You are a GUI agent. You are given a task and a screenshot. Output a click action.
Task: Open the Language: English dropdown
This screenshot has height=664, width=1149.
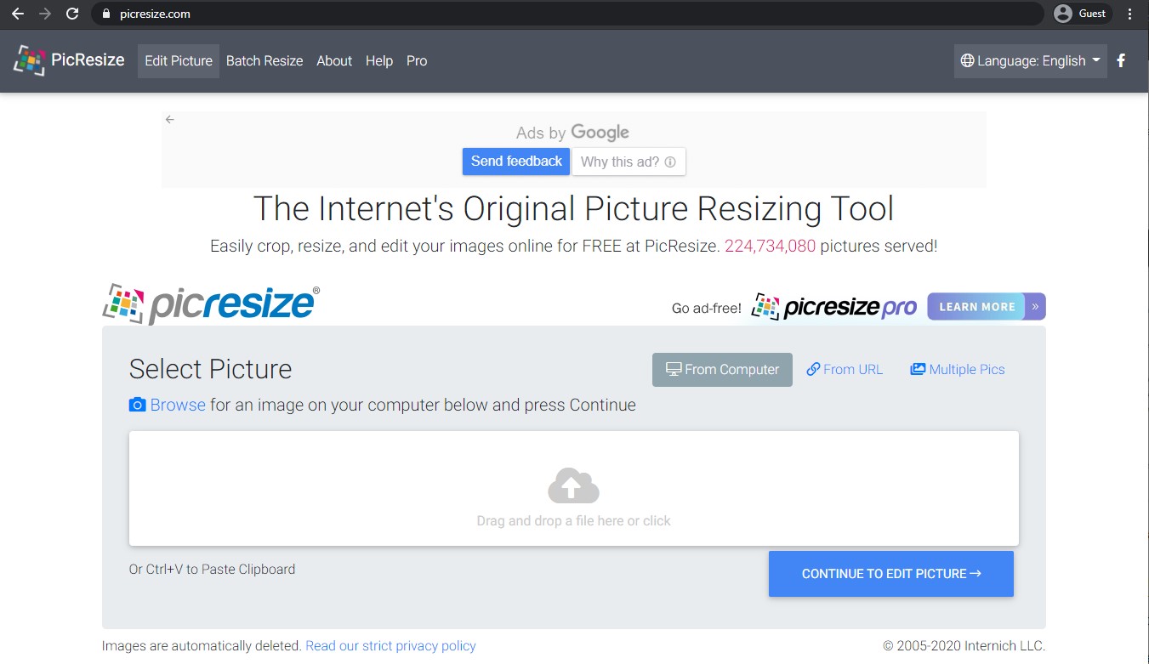(1030, 61)
